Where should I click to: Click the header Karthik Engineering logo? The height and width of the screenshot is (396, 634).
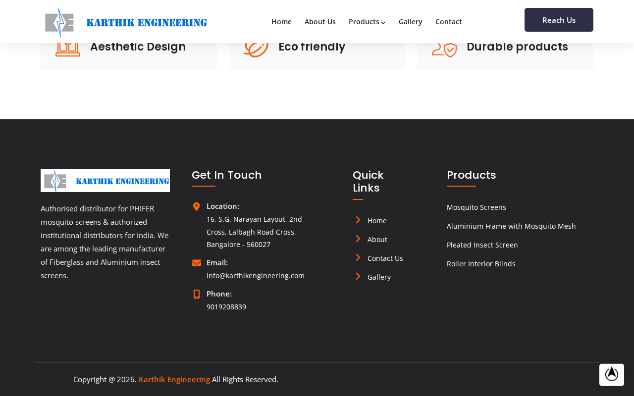pyautogui.click(x=126, y=22)
